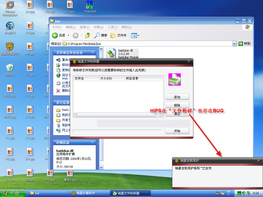Click the 搜索 search toolbar button
Image resolution: width=263 pixels, height=197 pixels.
click(101, 35)
